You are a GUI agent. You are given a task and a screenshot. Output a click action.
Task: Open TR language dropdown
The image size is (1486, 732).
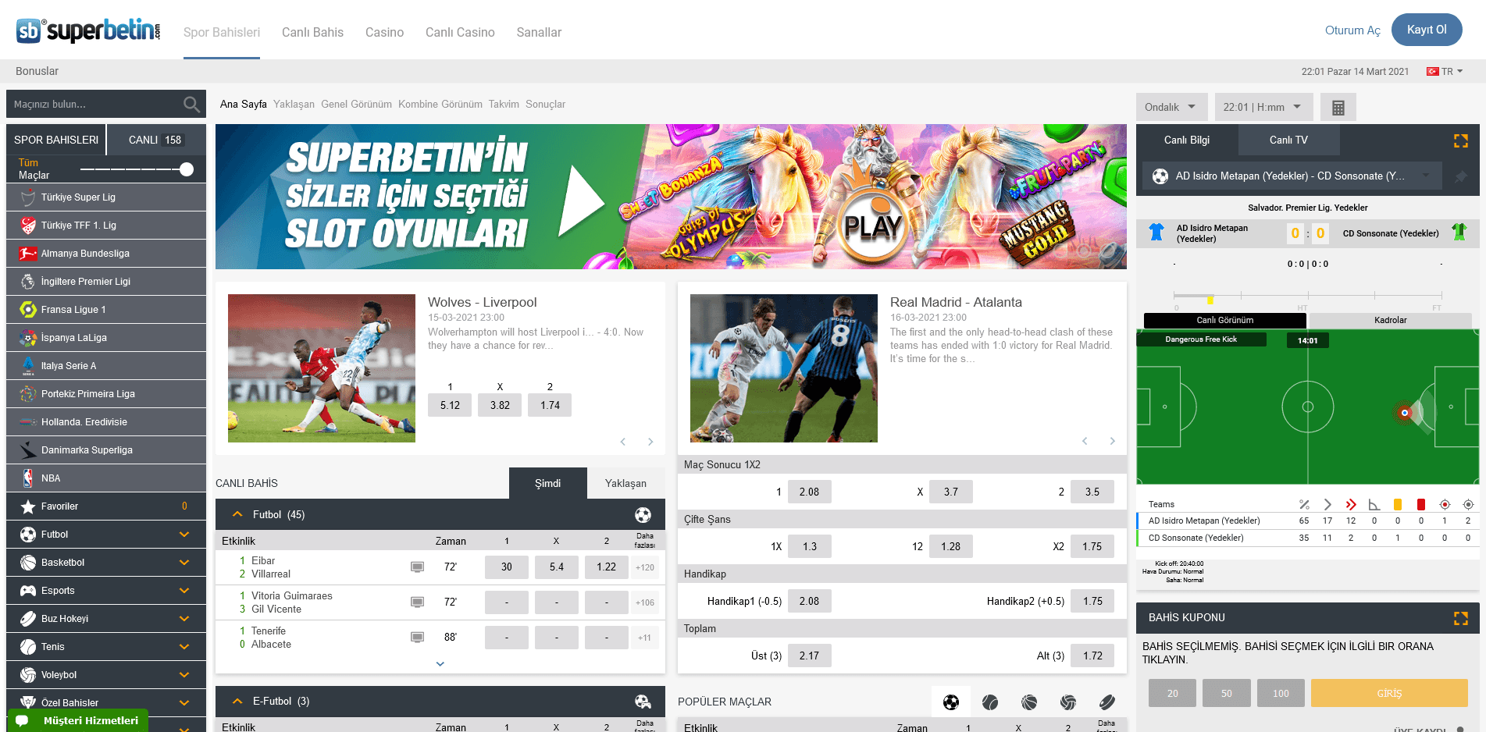(1445, 71)
